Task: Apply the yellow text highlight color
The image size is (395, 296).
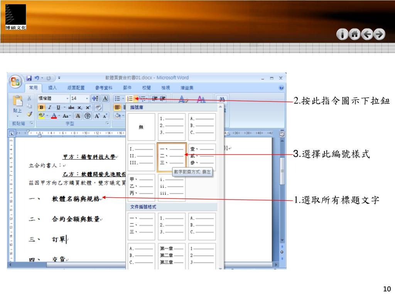Action: tap(42, 116)
